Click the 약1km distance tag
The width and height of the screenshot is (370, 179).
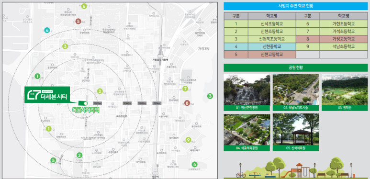[157, 103]
